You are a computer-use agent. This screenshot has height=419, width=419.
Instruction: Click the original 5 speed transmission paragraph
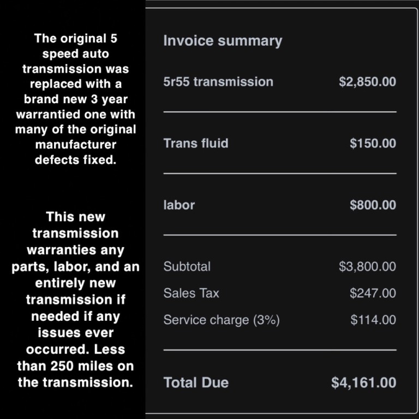(76, 99)
